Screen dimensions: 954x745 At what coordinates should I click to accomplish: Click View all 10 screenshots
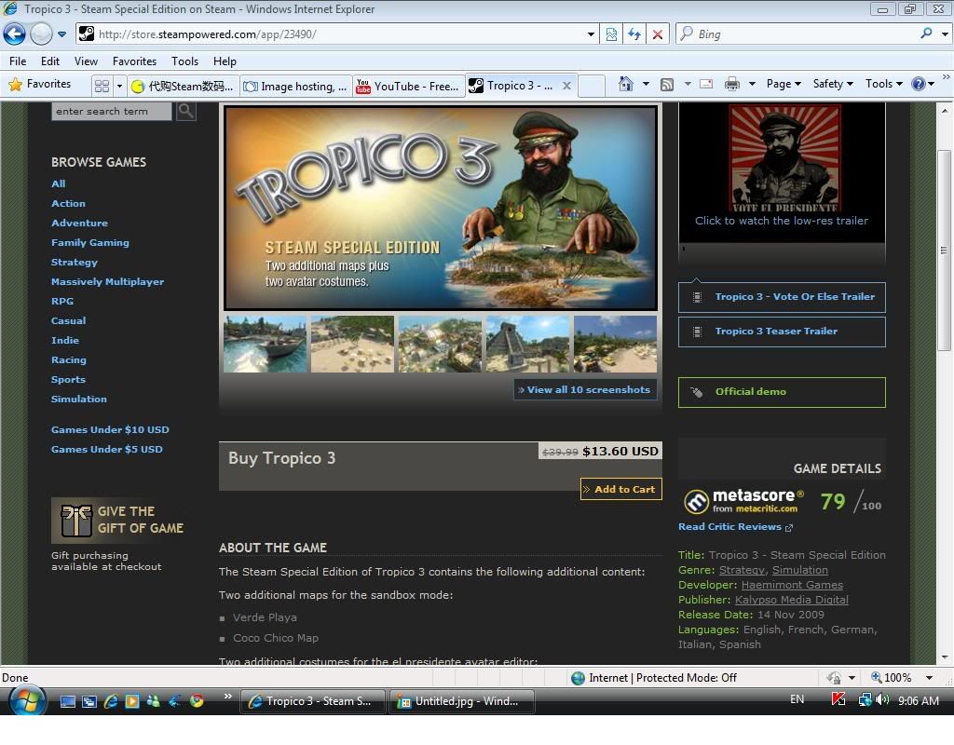pos(585,390)
